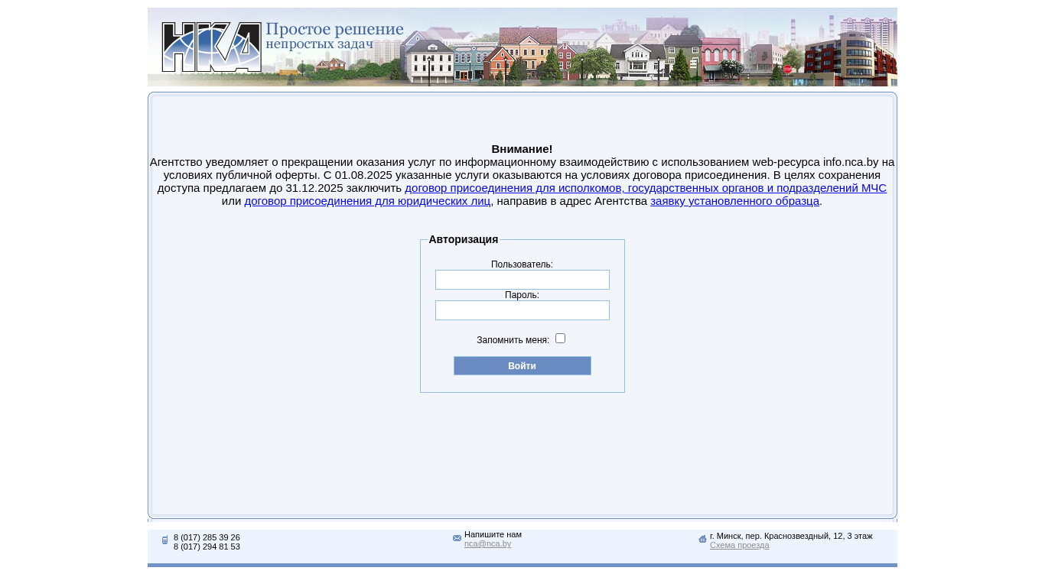The image size is (1045, 587).
Task: Click the nca@nca.by email link
Action: [487, 544]
